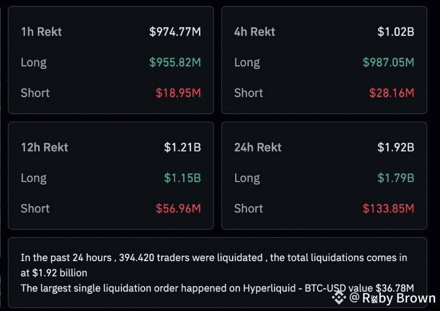
Task: Click the 4h Short $28.16M figure
Action: click(392, 93)
